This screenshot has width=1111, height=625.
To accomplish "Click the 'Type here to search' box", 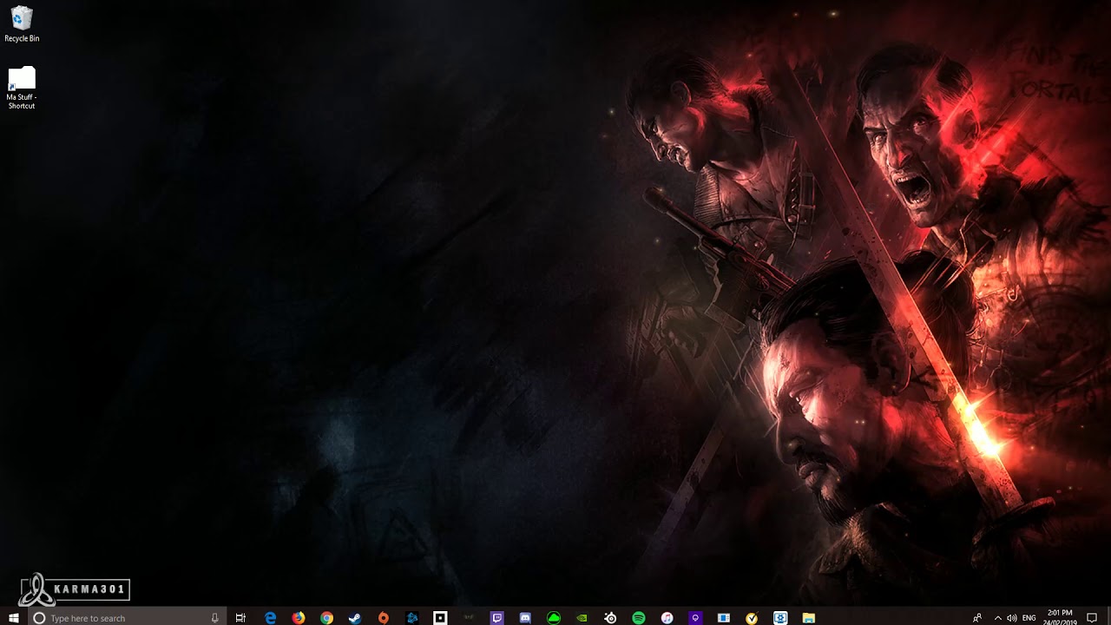I will pyautogui.click(x=126, y=618).
